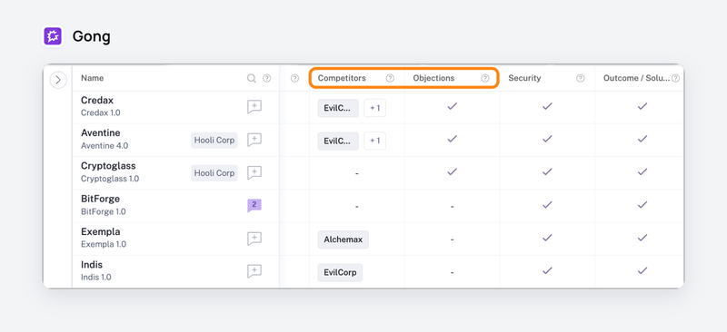Screen dimensions: 727x332
Task: Click the Cryptoglass 1.0 subtitle
Action: pyautogui.click(x=110, y=179)
